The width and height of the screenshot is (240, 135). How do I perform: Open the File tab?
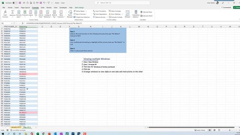4,7
